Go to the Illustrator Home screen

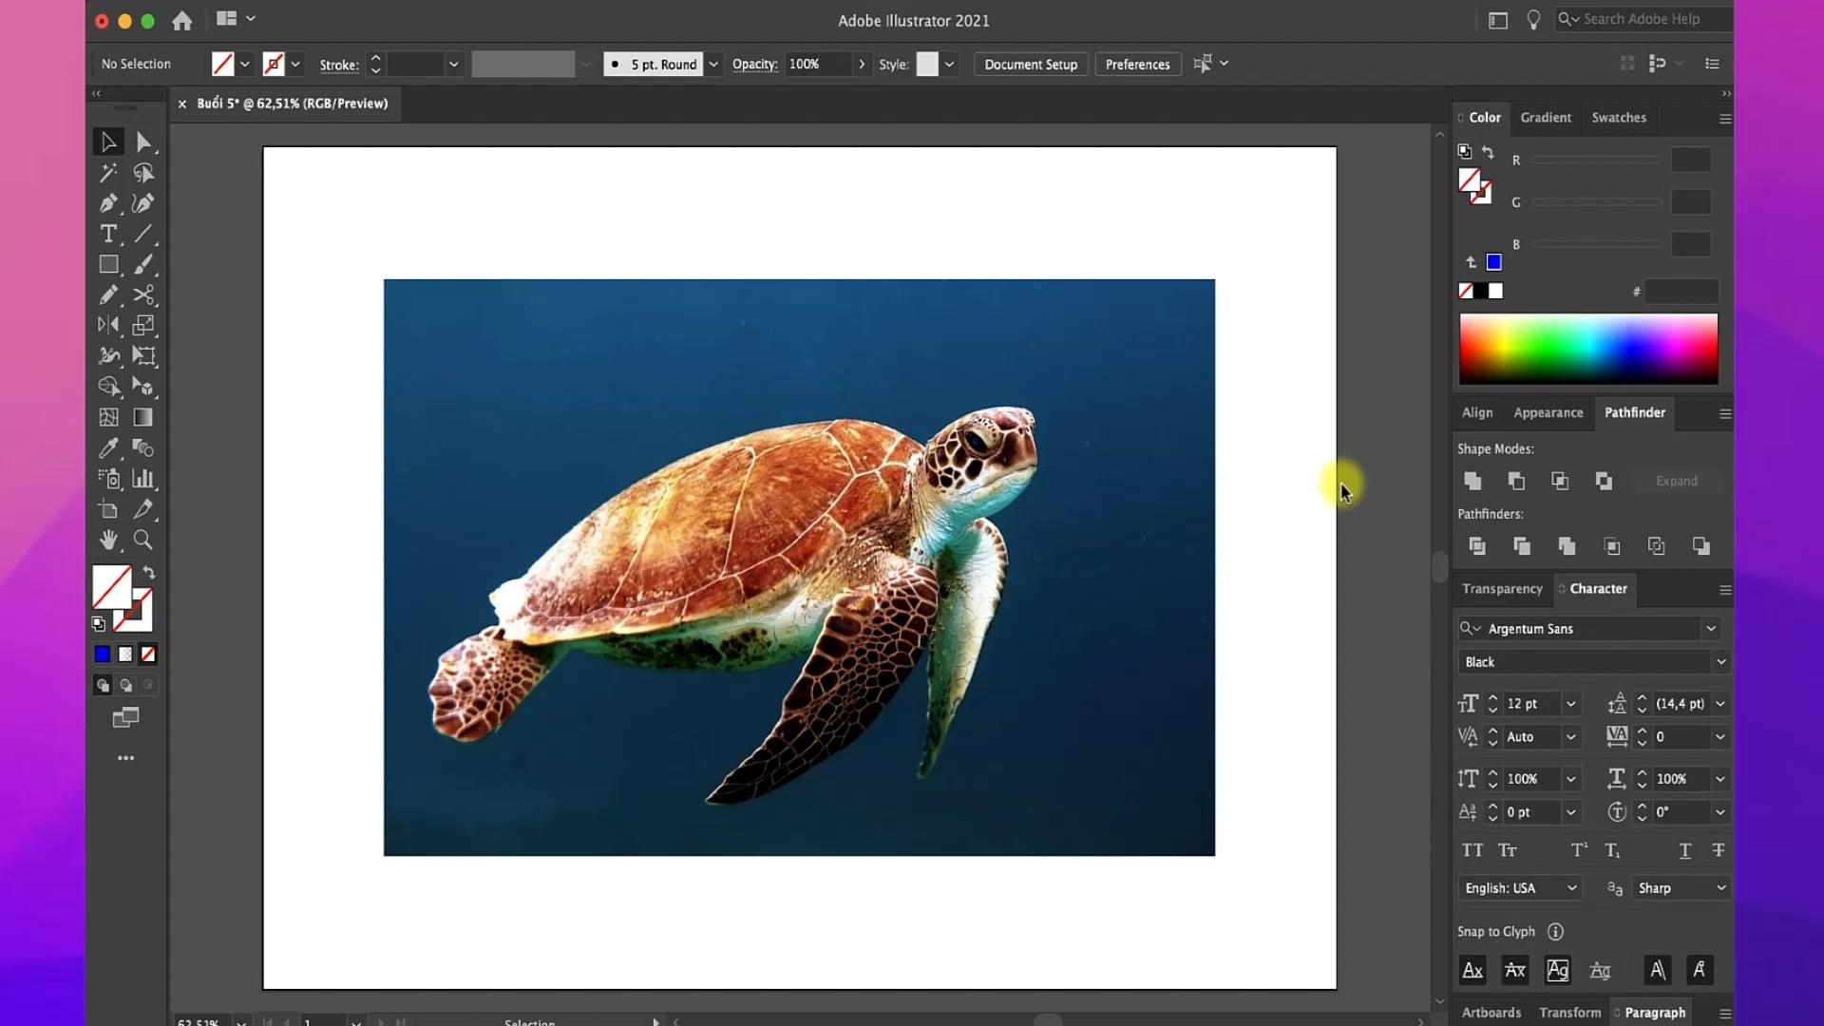(182, 20)
